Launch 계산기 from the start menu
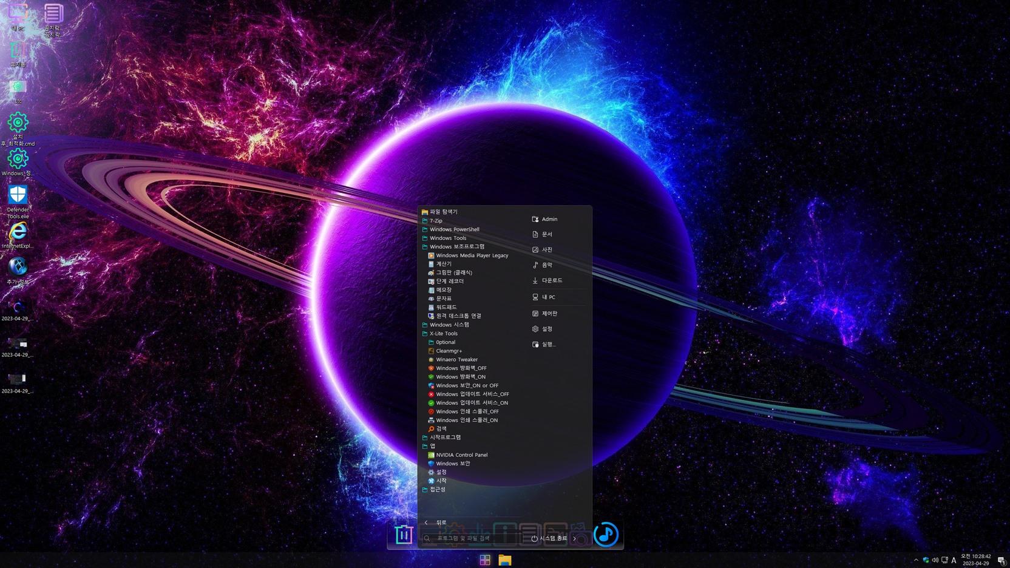The width and height of the screenshot is (1010, 568). coord(439,264)
